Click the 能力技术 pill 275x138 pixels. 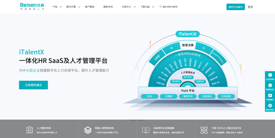click(188, 77)
